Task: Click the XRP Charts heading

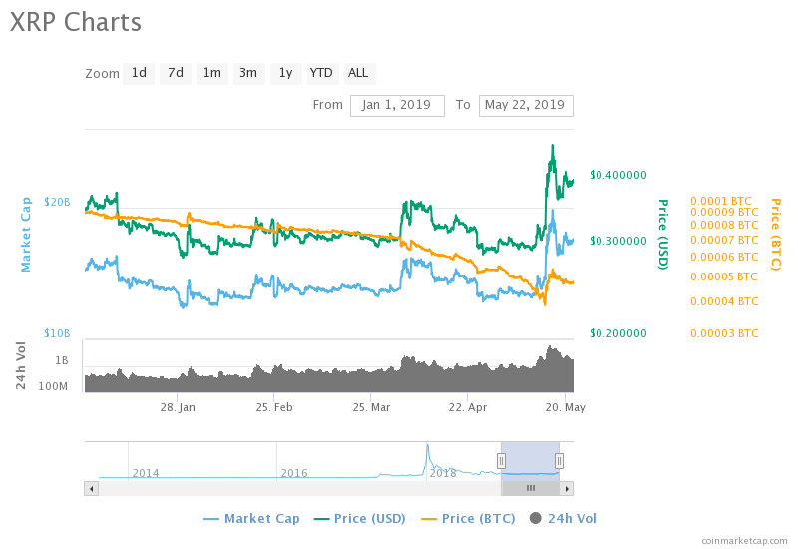Action: coord(76,22)
